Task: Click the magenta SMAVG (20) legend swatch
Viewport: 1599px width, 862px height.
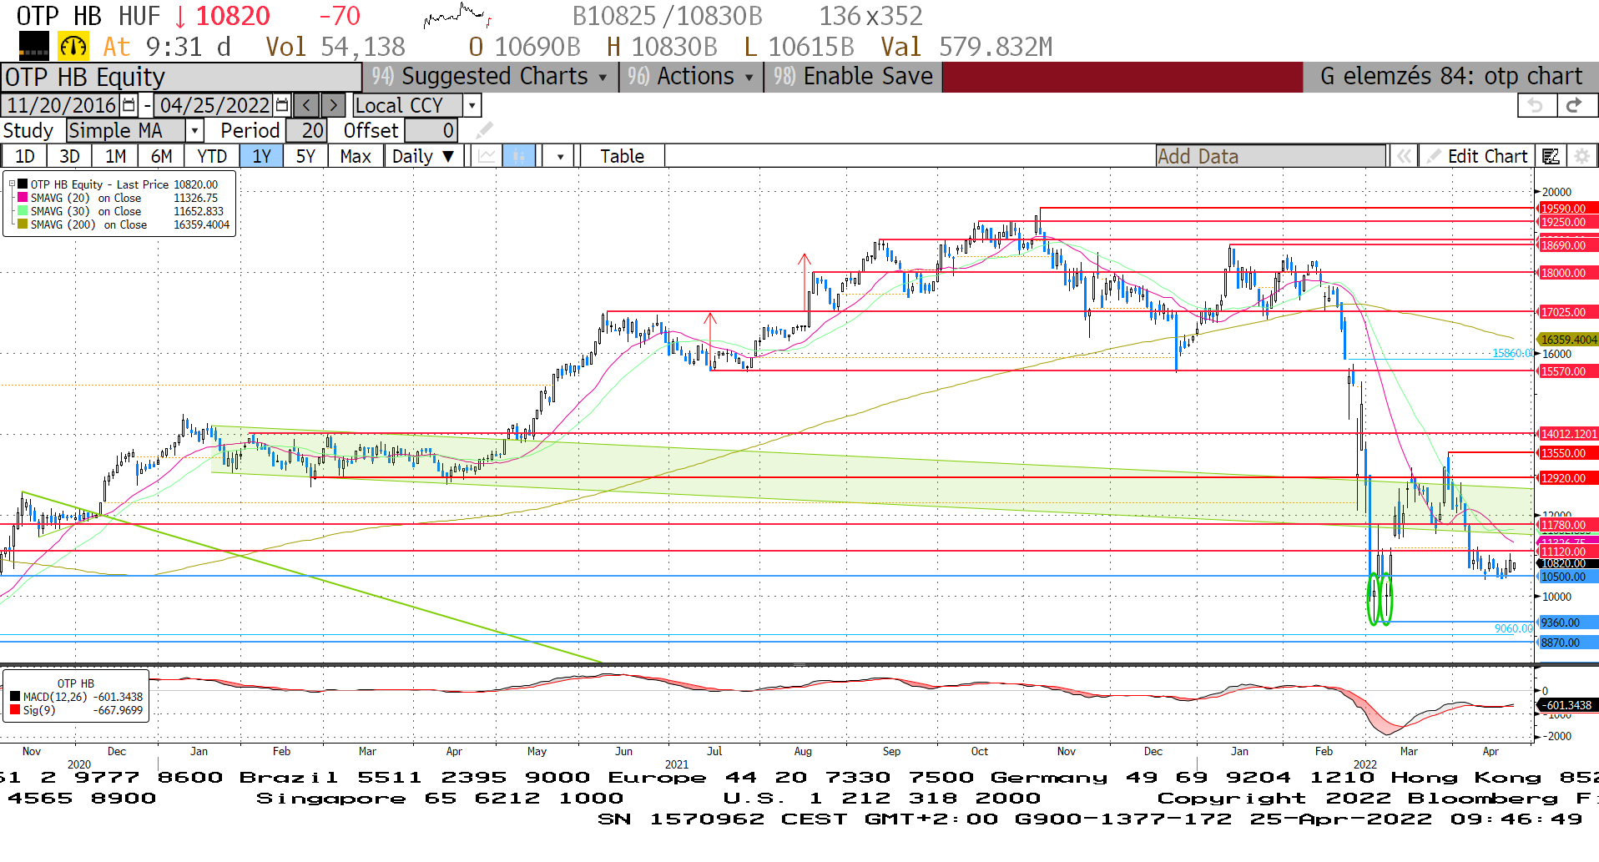Action: tap(23, 198)
